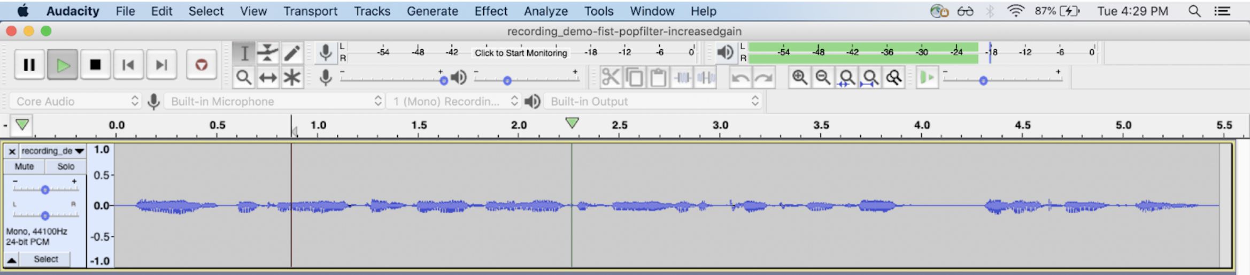Image resolution: width=1250 pixels, height=275 pixels.
Task: Click Silence audio selection icon
Action: click(706, 78)
